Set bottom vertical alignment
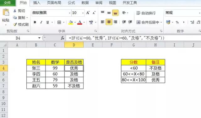Viewport: 201px width, 118px height. pos(115,13)
